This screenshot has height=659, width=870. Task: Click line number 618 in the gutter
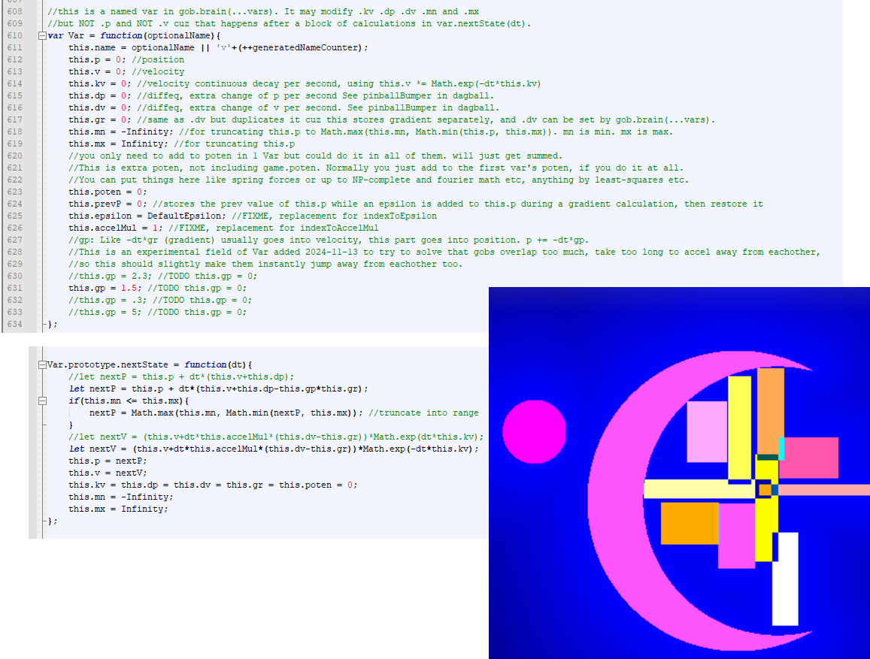15,132
